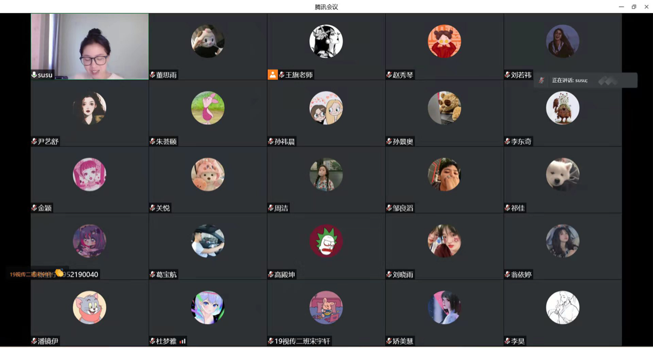Viewport: 653px width, 348px height.
Task: Click the muted mic icon in the 正在讲话 popup
Action: click(x=542, y=80)
